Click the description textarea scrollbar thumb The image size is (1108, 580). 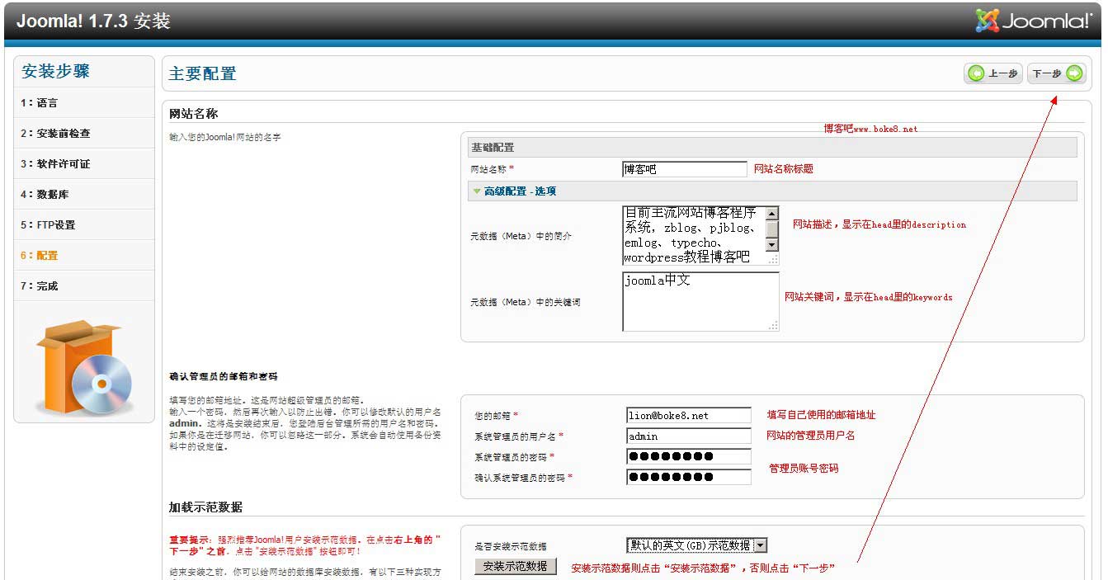tap(772, 229)
